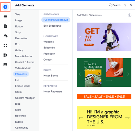
Task: Add the orange SALE banner slideshow
Action: click(104, 97)
